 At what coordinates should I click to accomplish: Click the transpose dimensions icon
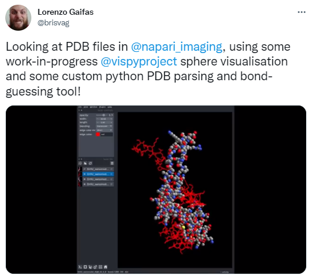[95, 267]
